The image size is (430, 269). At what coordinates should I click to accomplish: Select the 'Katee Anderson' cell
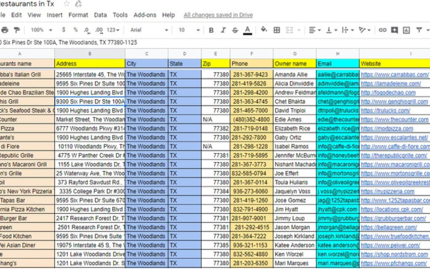295,245
